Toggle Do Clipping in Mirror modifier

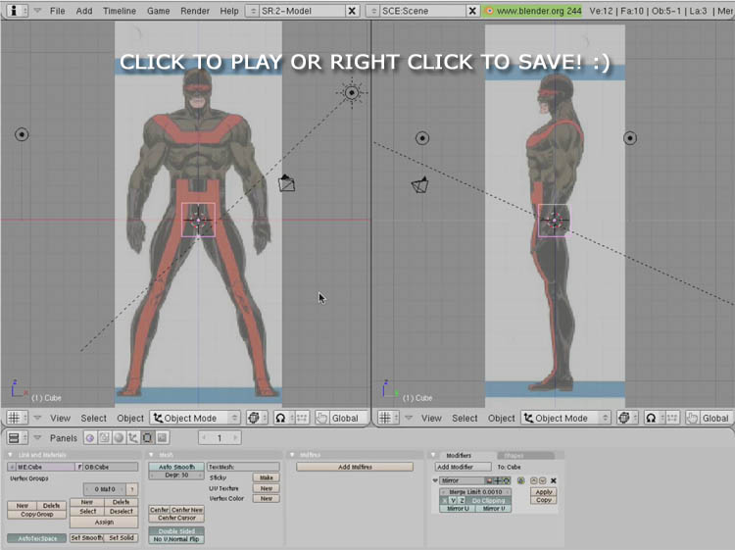click(487, 500)
